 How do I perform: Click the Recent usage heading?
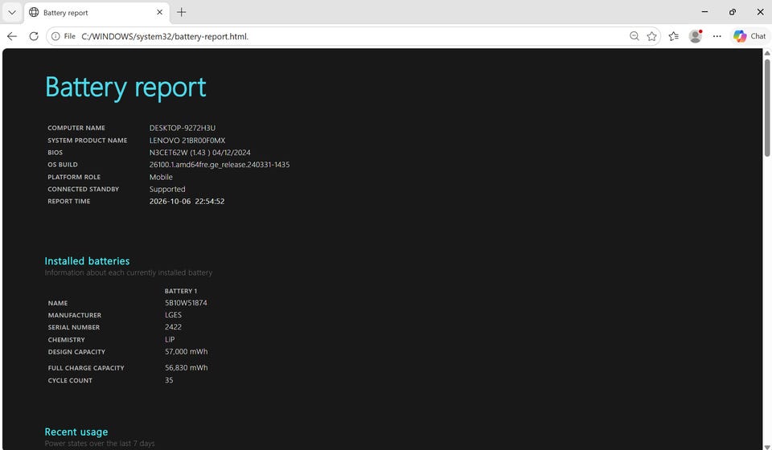pos(76,432)
